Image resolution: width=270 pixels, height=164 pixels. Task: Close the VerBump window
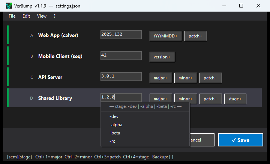258,6
